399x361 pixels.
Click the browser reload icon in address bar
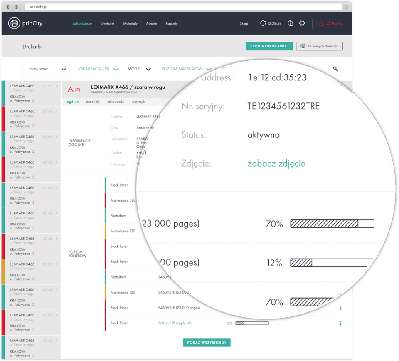click(x=346, y=7)
